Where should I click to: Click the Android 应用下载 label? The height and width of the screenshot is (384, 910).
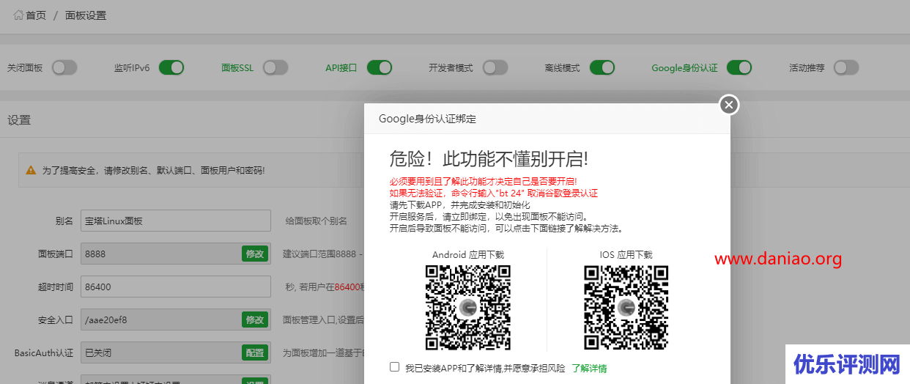tap(468, 255)
